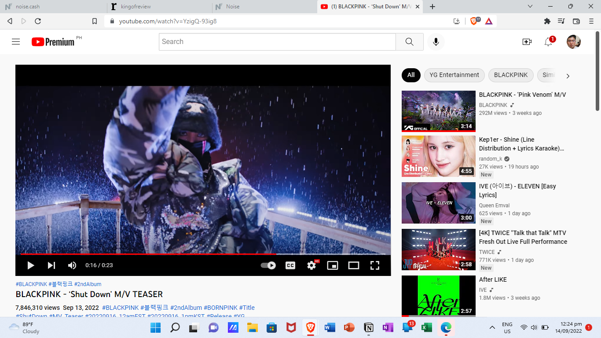The image size is (601, 338).
Task: Click the page vertical scrollbar
Action: click(597, 70)
